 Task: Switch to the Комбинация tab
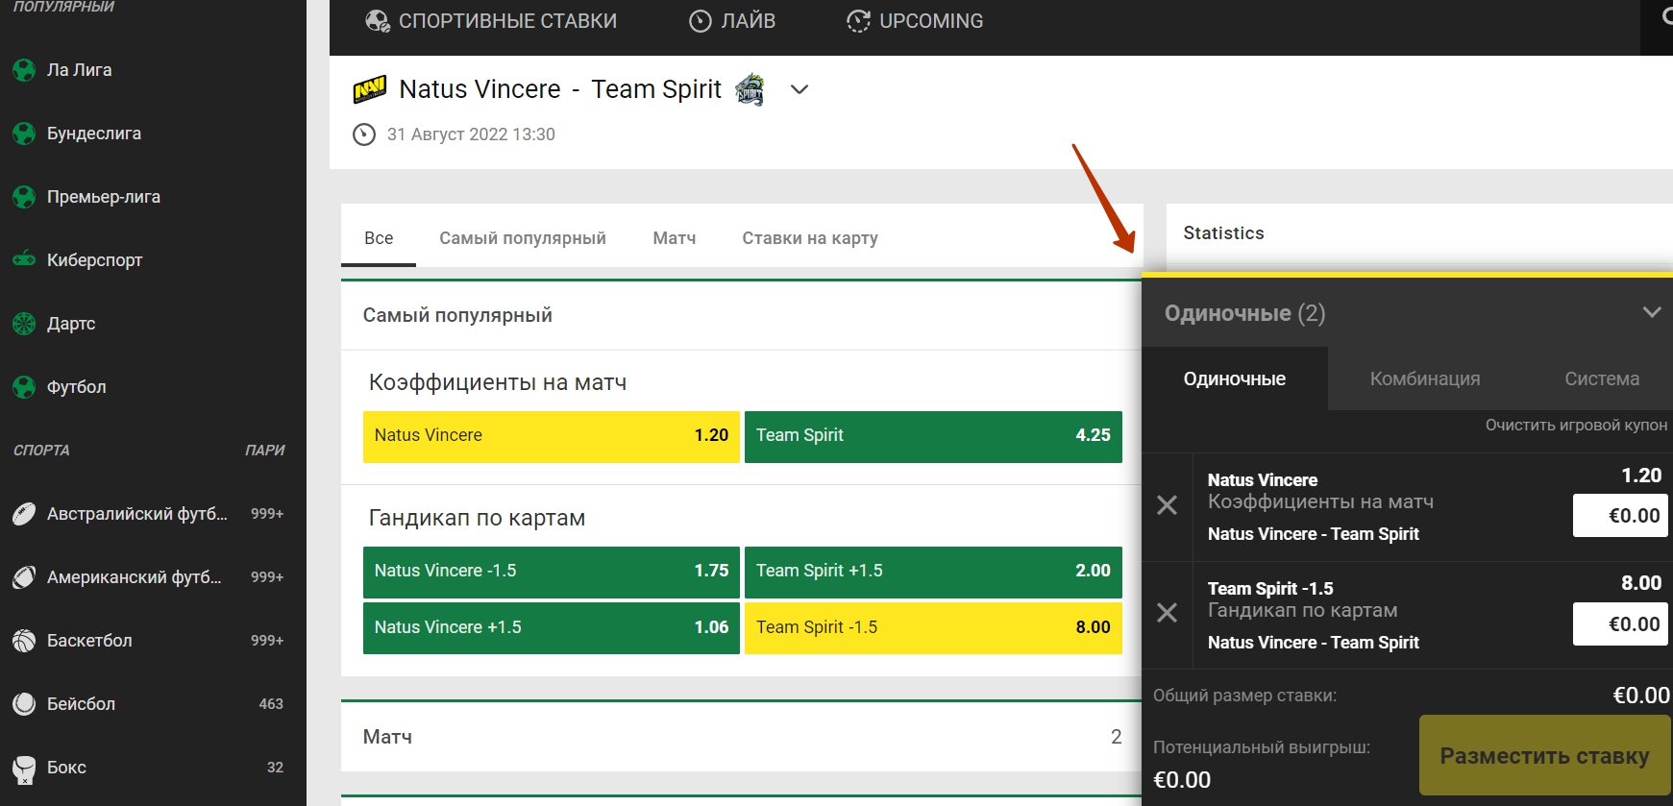(x=1424, y=379)
